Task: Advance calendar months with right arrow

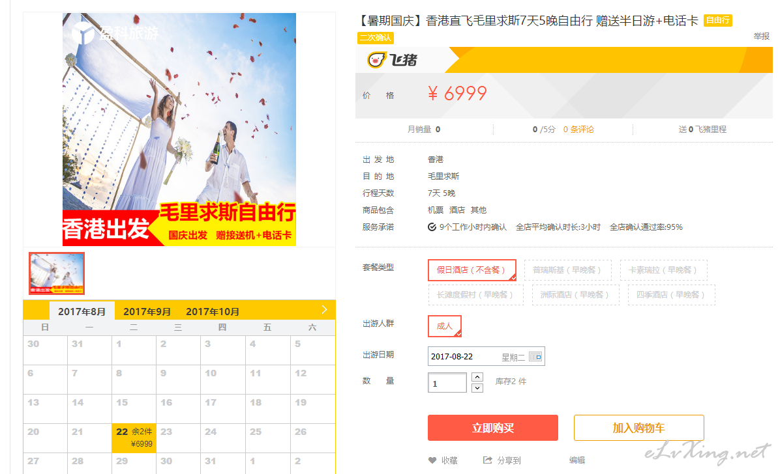Action: pyautogui.click(x=325, y=309)
